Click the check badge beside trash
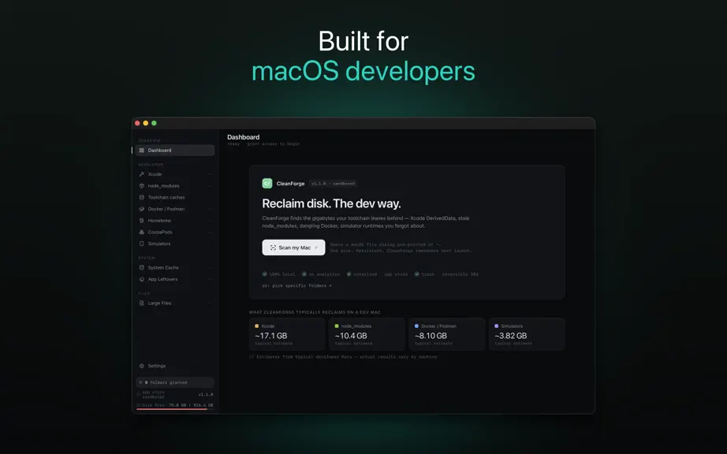Image resolution: width=727 pixels, height=454 pixels. point(417,274)
